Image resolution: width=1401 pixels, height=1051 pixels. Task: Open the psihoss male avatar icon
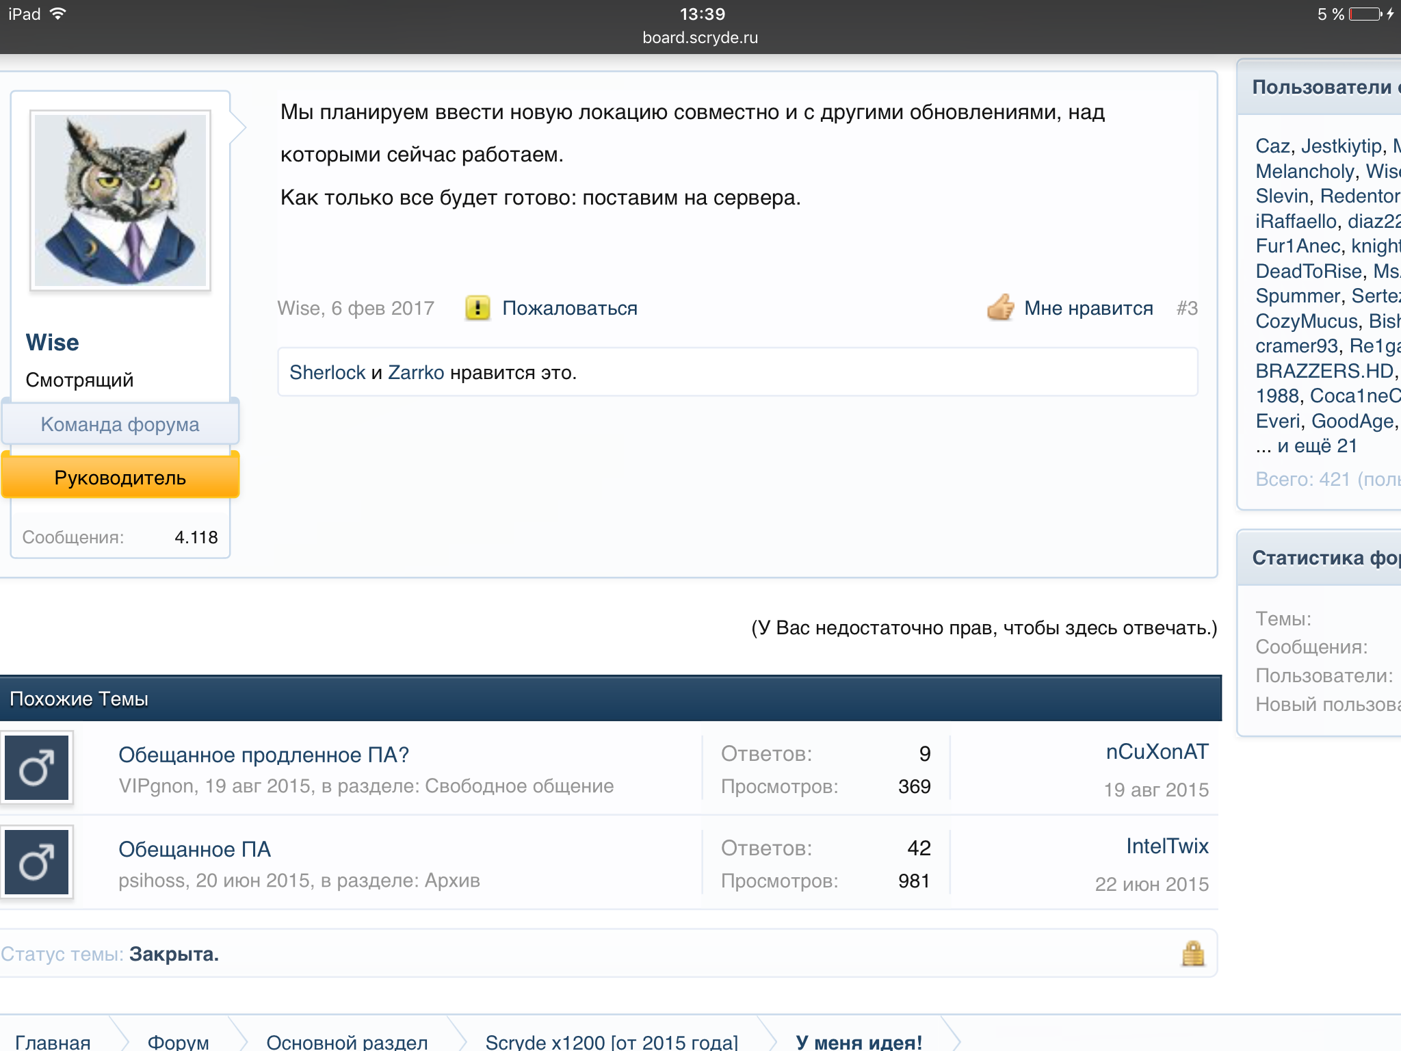pos(36,862)
